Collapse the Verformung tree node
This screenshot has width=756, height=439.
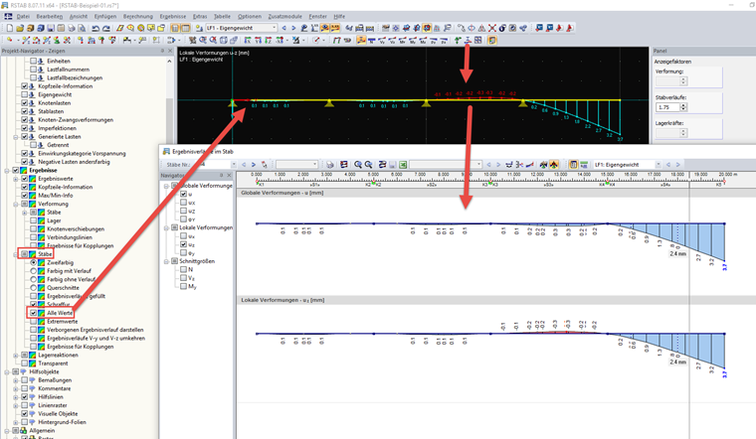[x=16, y=204]
